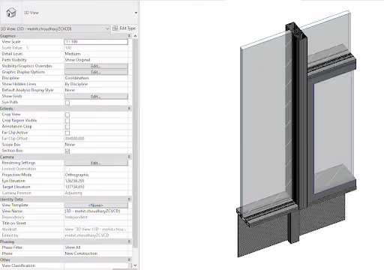Click the Edit Type button
384x270 pixels.
pyautogui.click(x=124, y=28)
